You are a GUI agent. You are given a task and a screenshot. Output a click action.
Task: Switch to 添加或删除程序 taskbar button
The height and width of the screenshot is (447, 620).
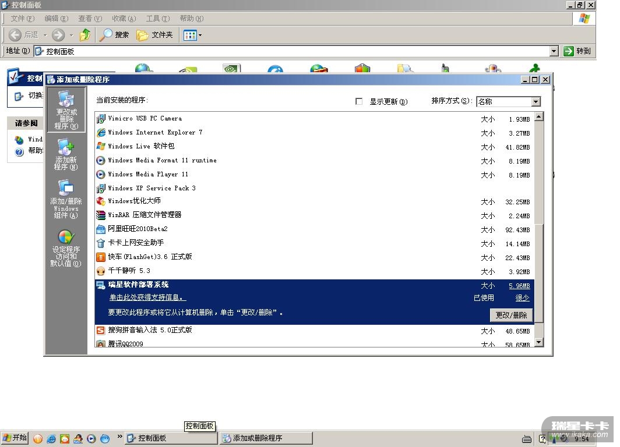[x=266, y=438]
